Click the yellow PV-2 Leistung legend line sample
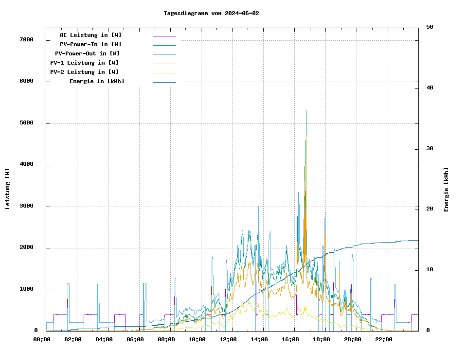The width and height of the screenshot is (467, 350). [x=164, y=73]
